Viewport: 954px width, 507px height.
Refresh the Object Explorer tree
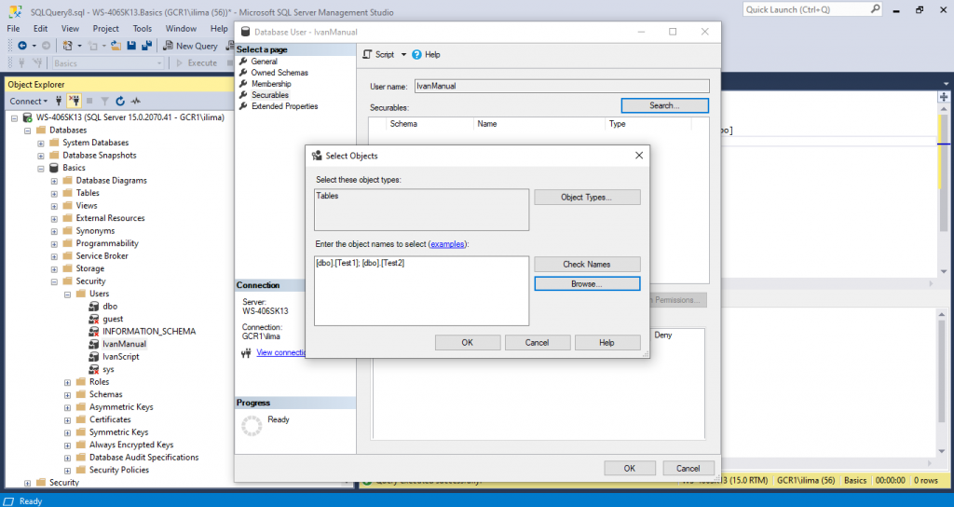(x=120, y=101)
